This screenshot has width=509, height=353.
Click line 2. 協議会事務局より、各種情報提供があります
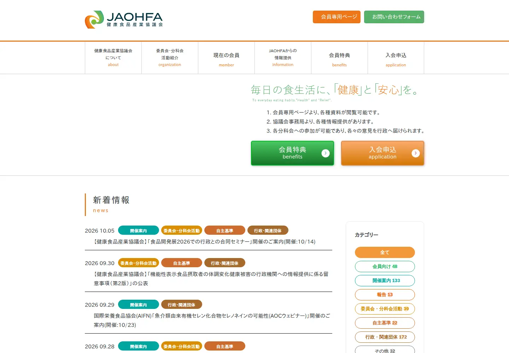(x=320, y=122)
